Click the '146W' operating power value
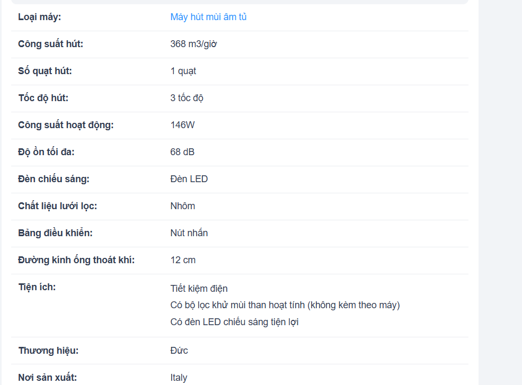 pos(182,125)
